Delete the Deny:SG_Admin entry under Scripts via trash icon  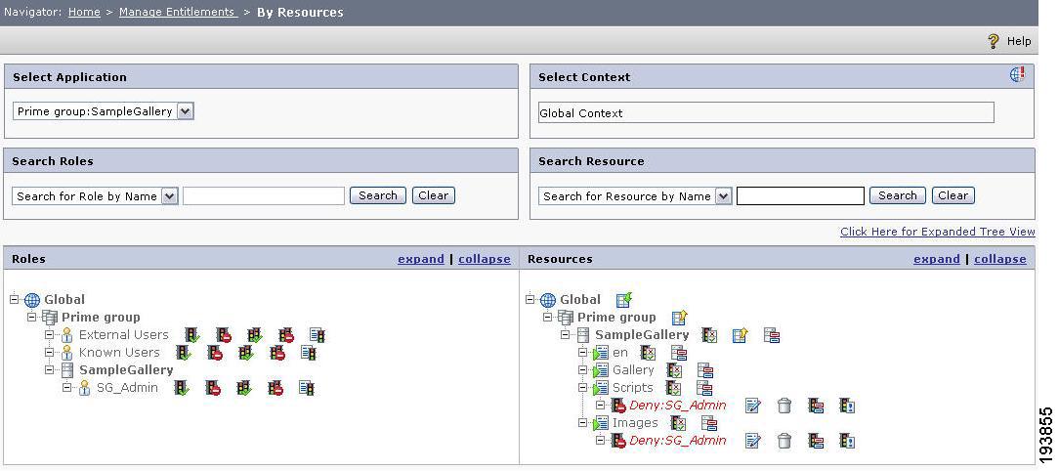[784, 405]
